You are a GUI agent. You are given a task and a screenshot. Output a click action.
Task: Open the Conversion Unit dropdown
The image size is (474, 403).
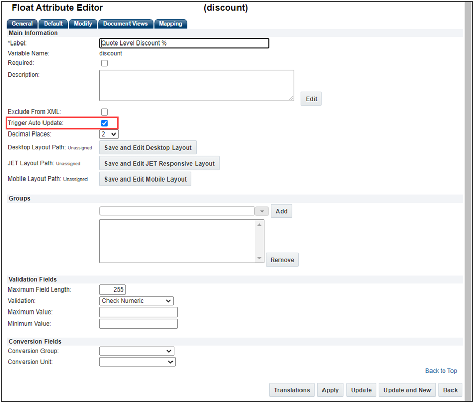(x=137, y=362)
